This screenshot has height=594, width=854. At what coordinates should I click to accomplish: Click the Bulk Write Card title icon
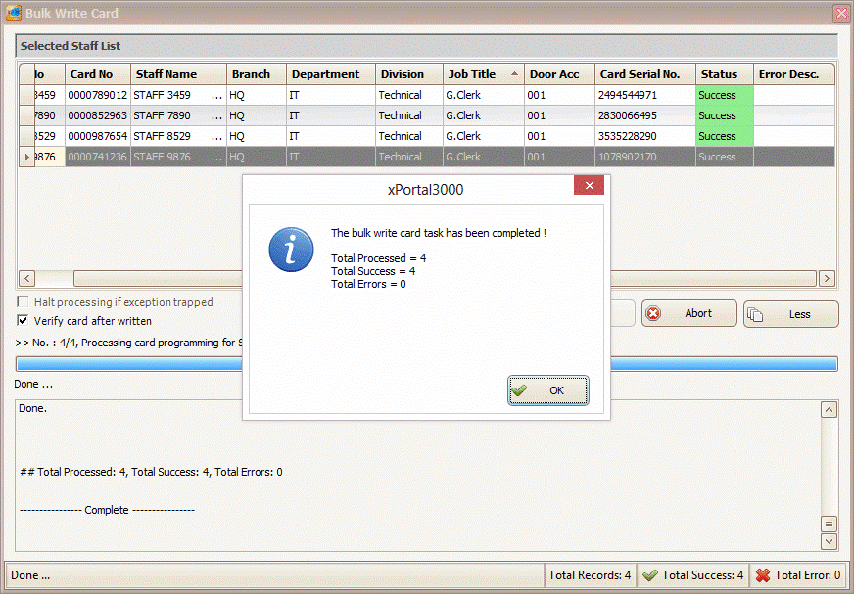[14, 14]
